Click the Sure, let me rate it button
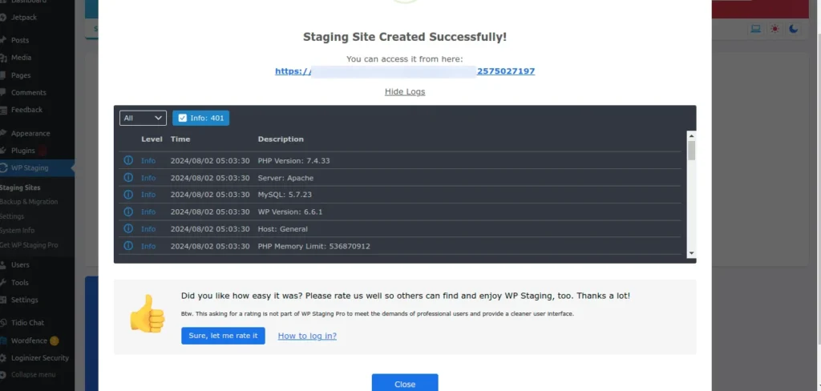This screenshot has width=821, height=391. tap(223, 336)
